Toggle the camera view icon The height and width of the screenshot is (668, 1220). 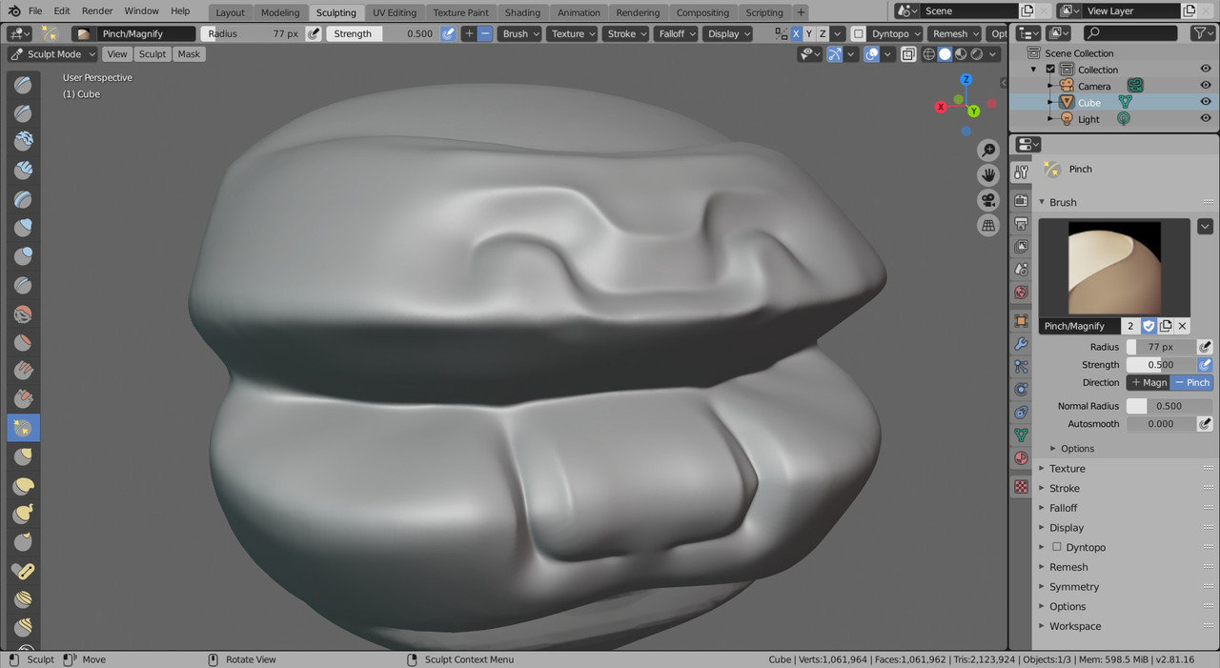[x=988, y=200]
